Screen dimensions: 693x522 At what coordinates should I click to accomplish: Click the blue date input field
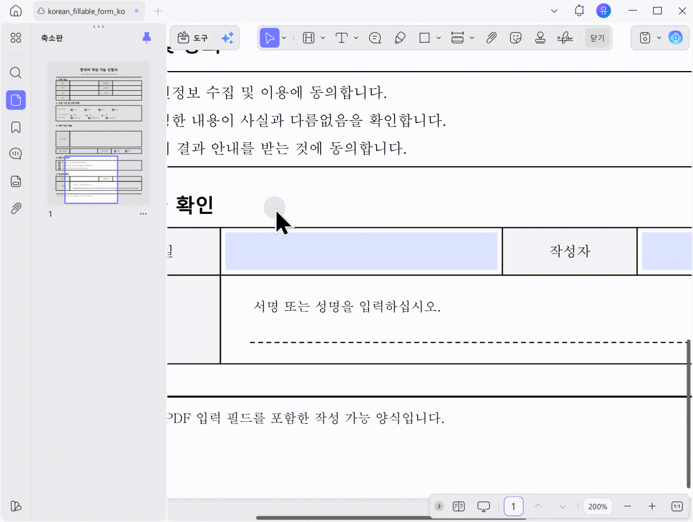(x=361, y=251)
